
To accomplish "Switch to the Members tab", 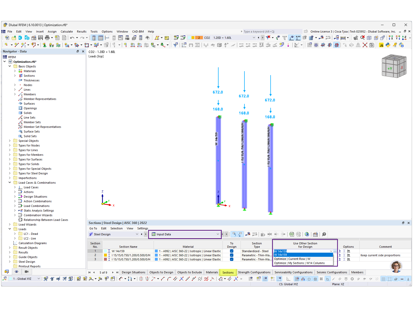I will pos(357,272).
